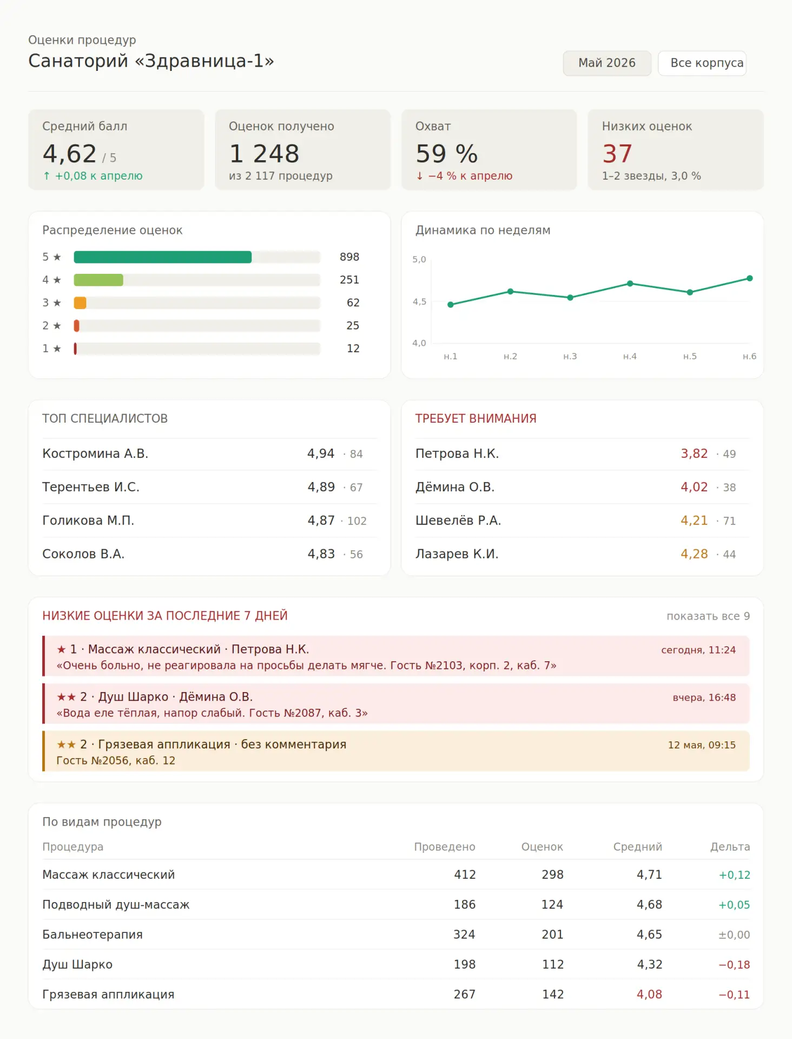Open specialist Костромина А.В. in the top list

209,454
